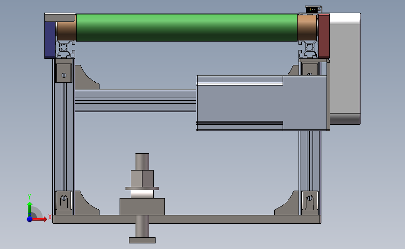
Task: Select the washer under the hex nut
Action: [142, 188]
